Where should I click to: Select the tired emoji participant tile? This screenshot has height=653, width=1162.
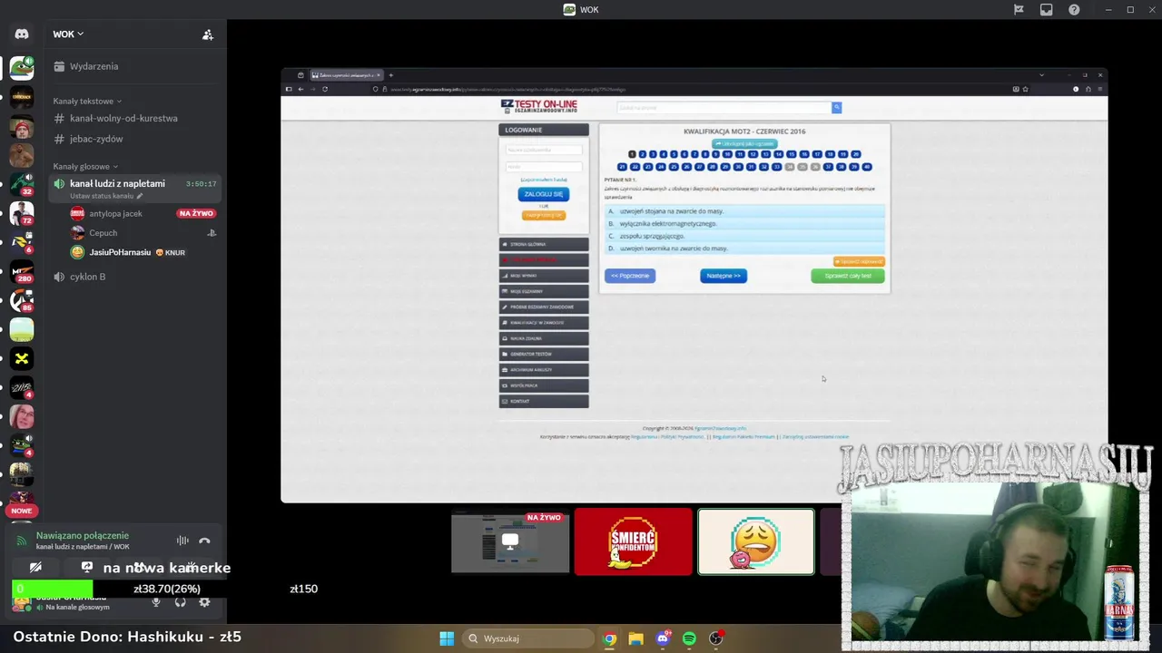(756, 541)
